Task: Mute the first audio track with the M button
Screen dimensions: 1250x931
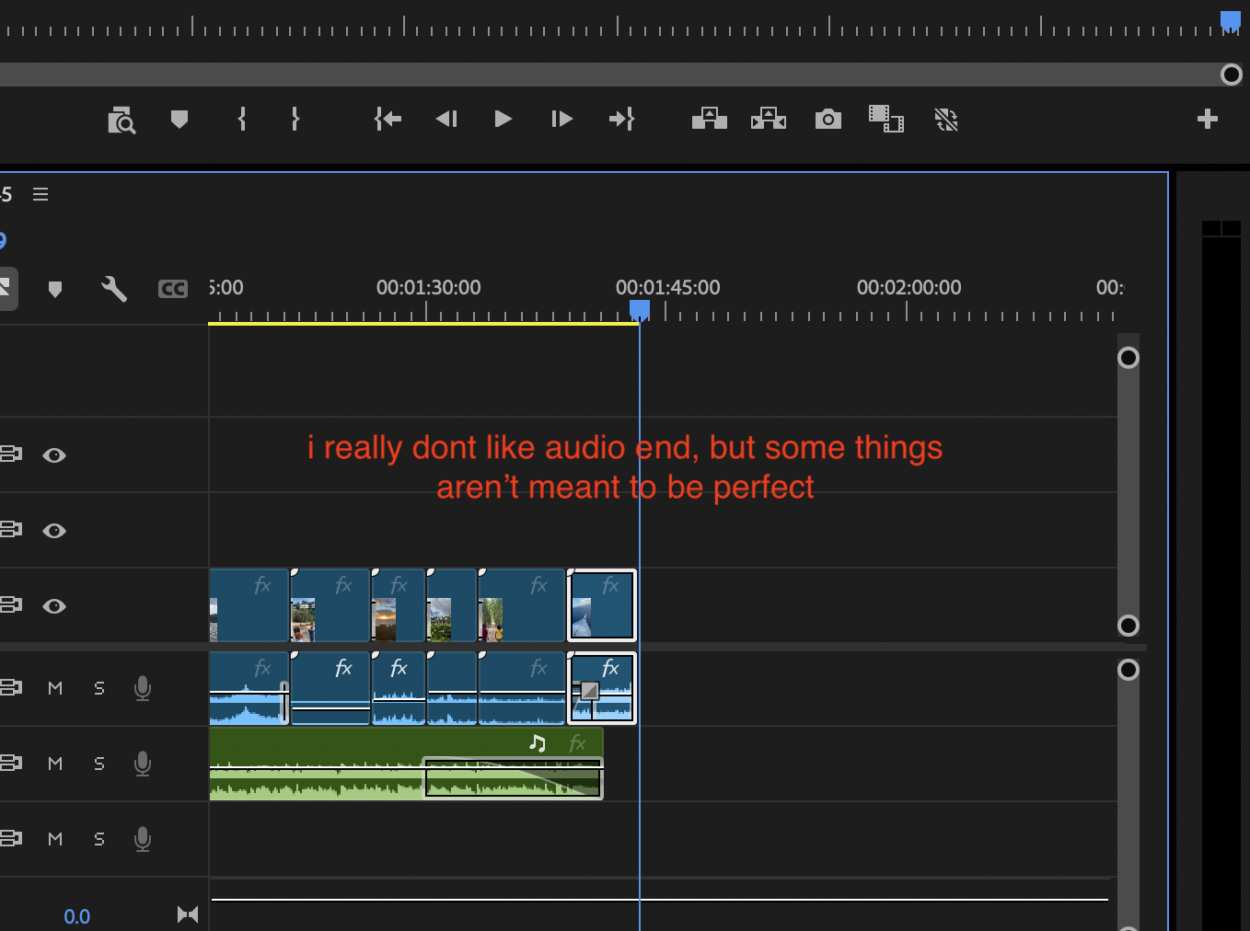Action: pyautogui.click(x=54, y=688)
